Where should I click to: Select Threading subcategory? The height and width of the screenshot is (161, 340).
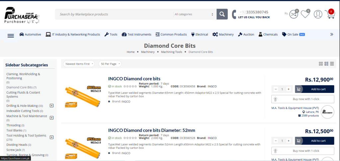click(13, 125)
